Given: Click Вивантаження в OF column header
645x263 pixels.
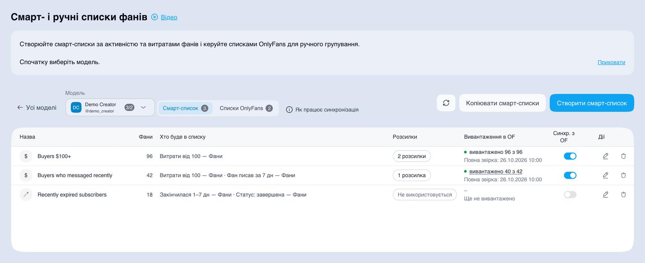Looking at the screenshot, I should pos(489,137).
